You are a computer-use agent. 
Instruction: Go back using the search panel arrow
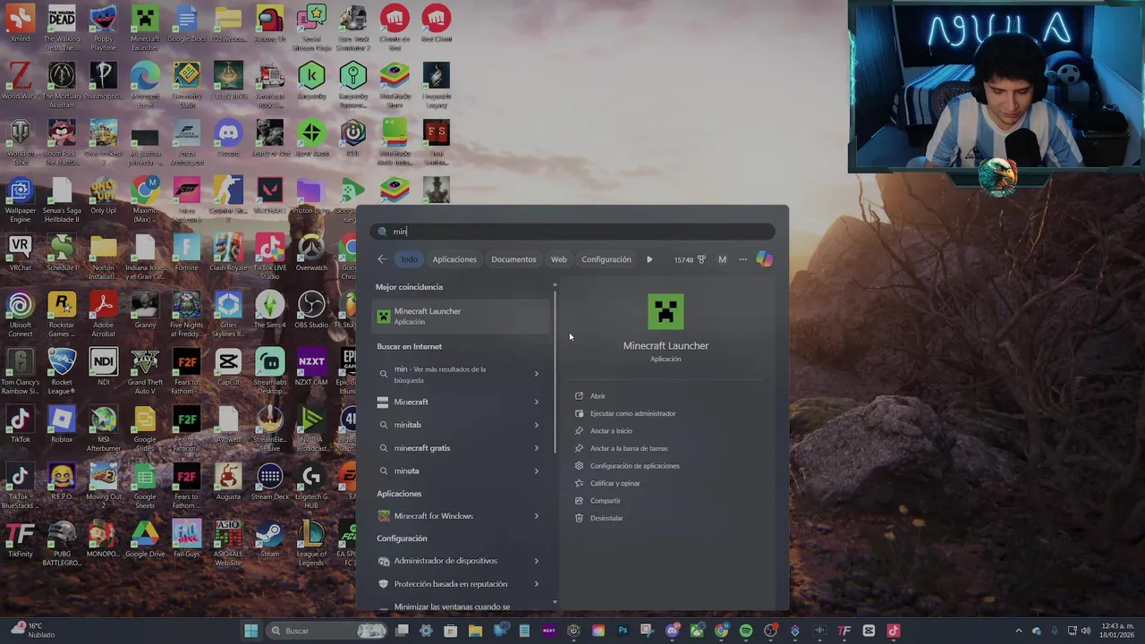[x=382, y=259]
